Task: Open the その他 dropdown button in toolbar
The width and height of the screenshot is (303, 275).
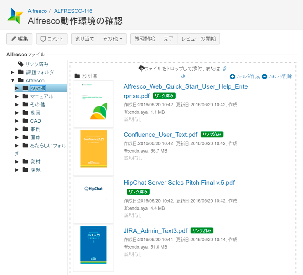Action: (x=112, y=39)
